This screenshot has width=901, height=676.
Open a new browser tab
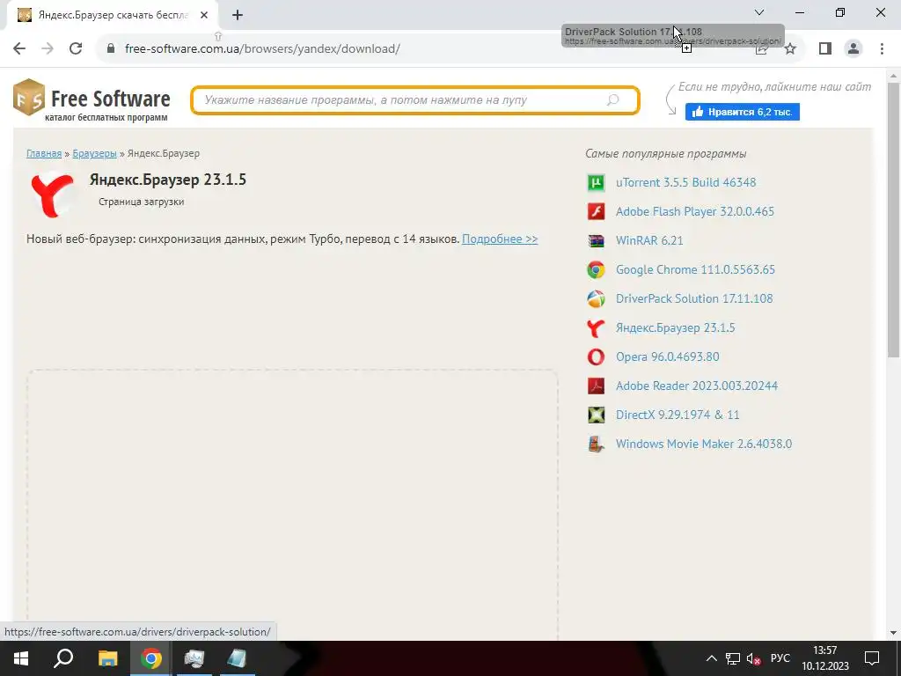click(238, 16)
